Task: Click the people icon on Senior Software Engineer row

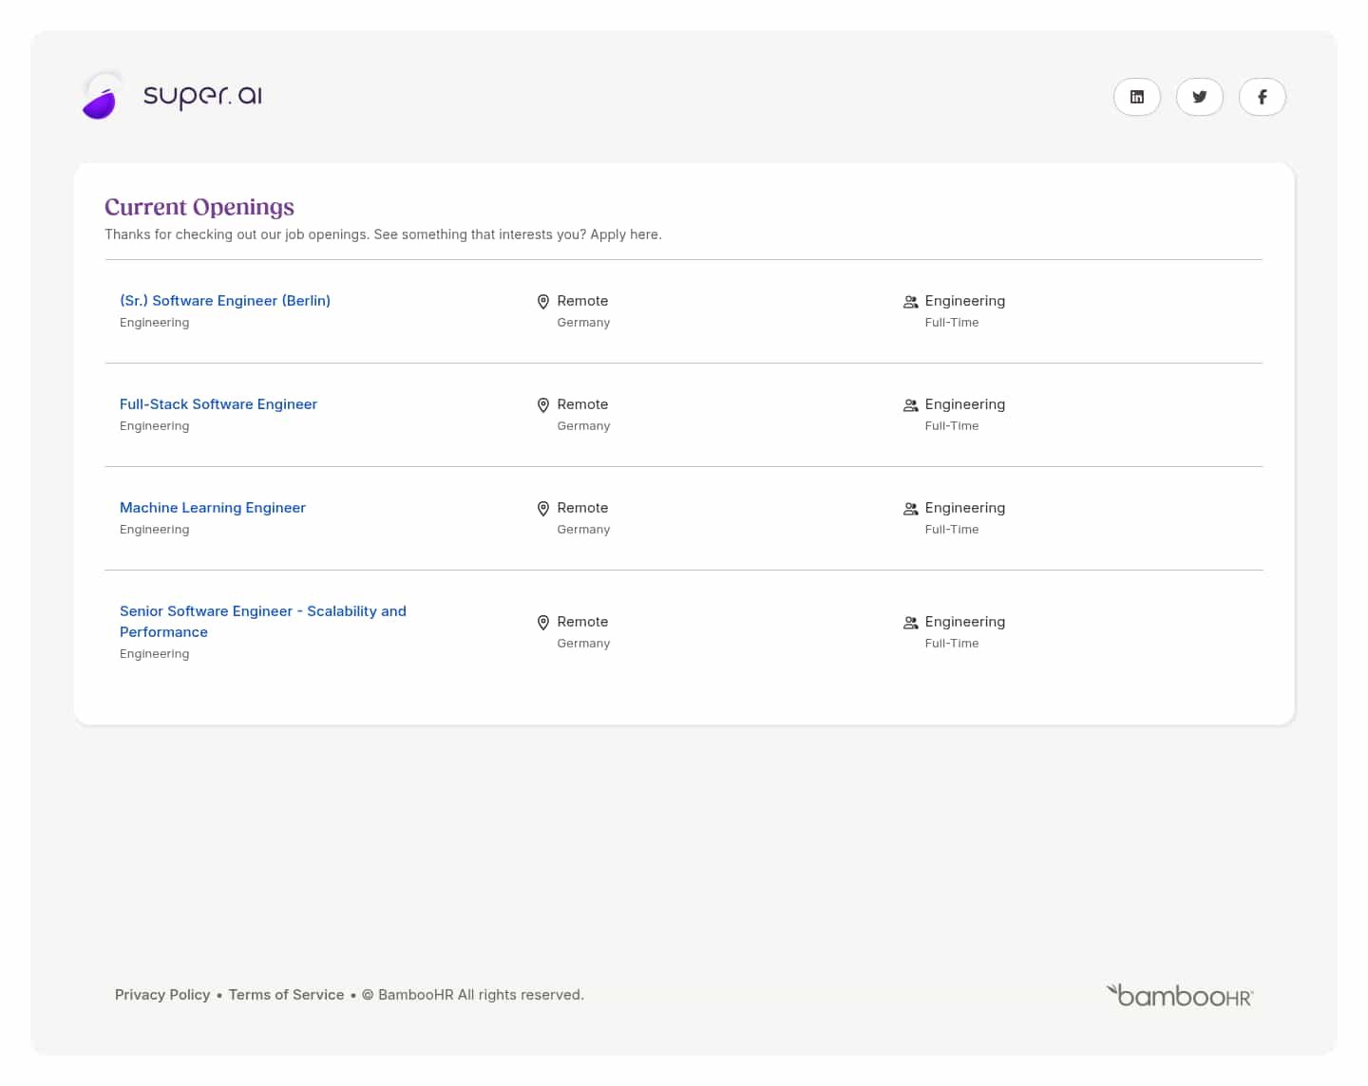Action: [910, 622]
